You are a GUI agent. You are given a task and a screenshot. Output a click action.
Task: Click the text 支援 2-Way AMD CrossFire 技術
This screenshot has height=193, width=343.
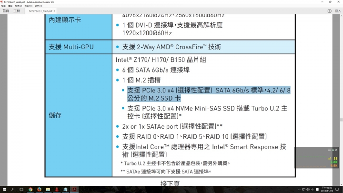point(171,47)
